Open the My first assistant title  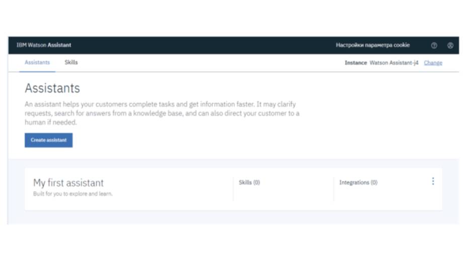(x=68, y=183)
